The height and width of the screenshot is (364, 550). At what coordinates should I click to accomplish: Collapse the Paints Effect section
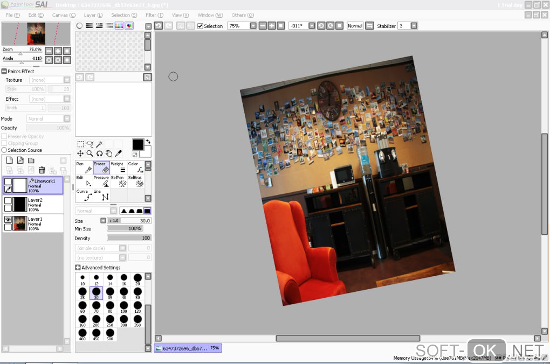click(x=4, y=71)
